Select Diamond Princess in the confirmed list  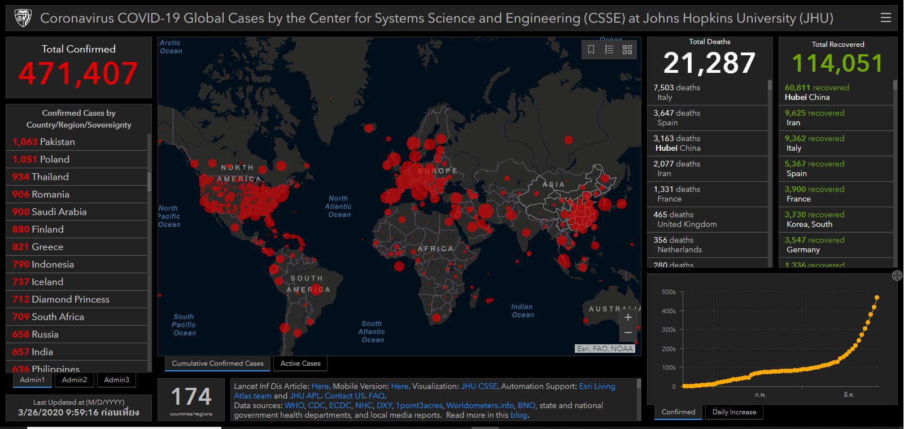click(77, 299)
